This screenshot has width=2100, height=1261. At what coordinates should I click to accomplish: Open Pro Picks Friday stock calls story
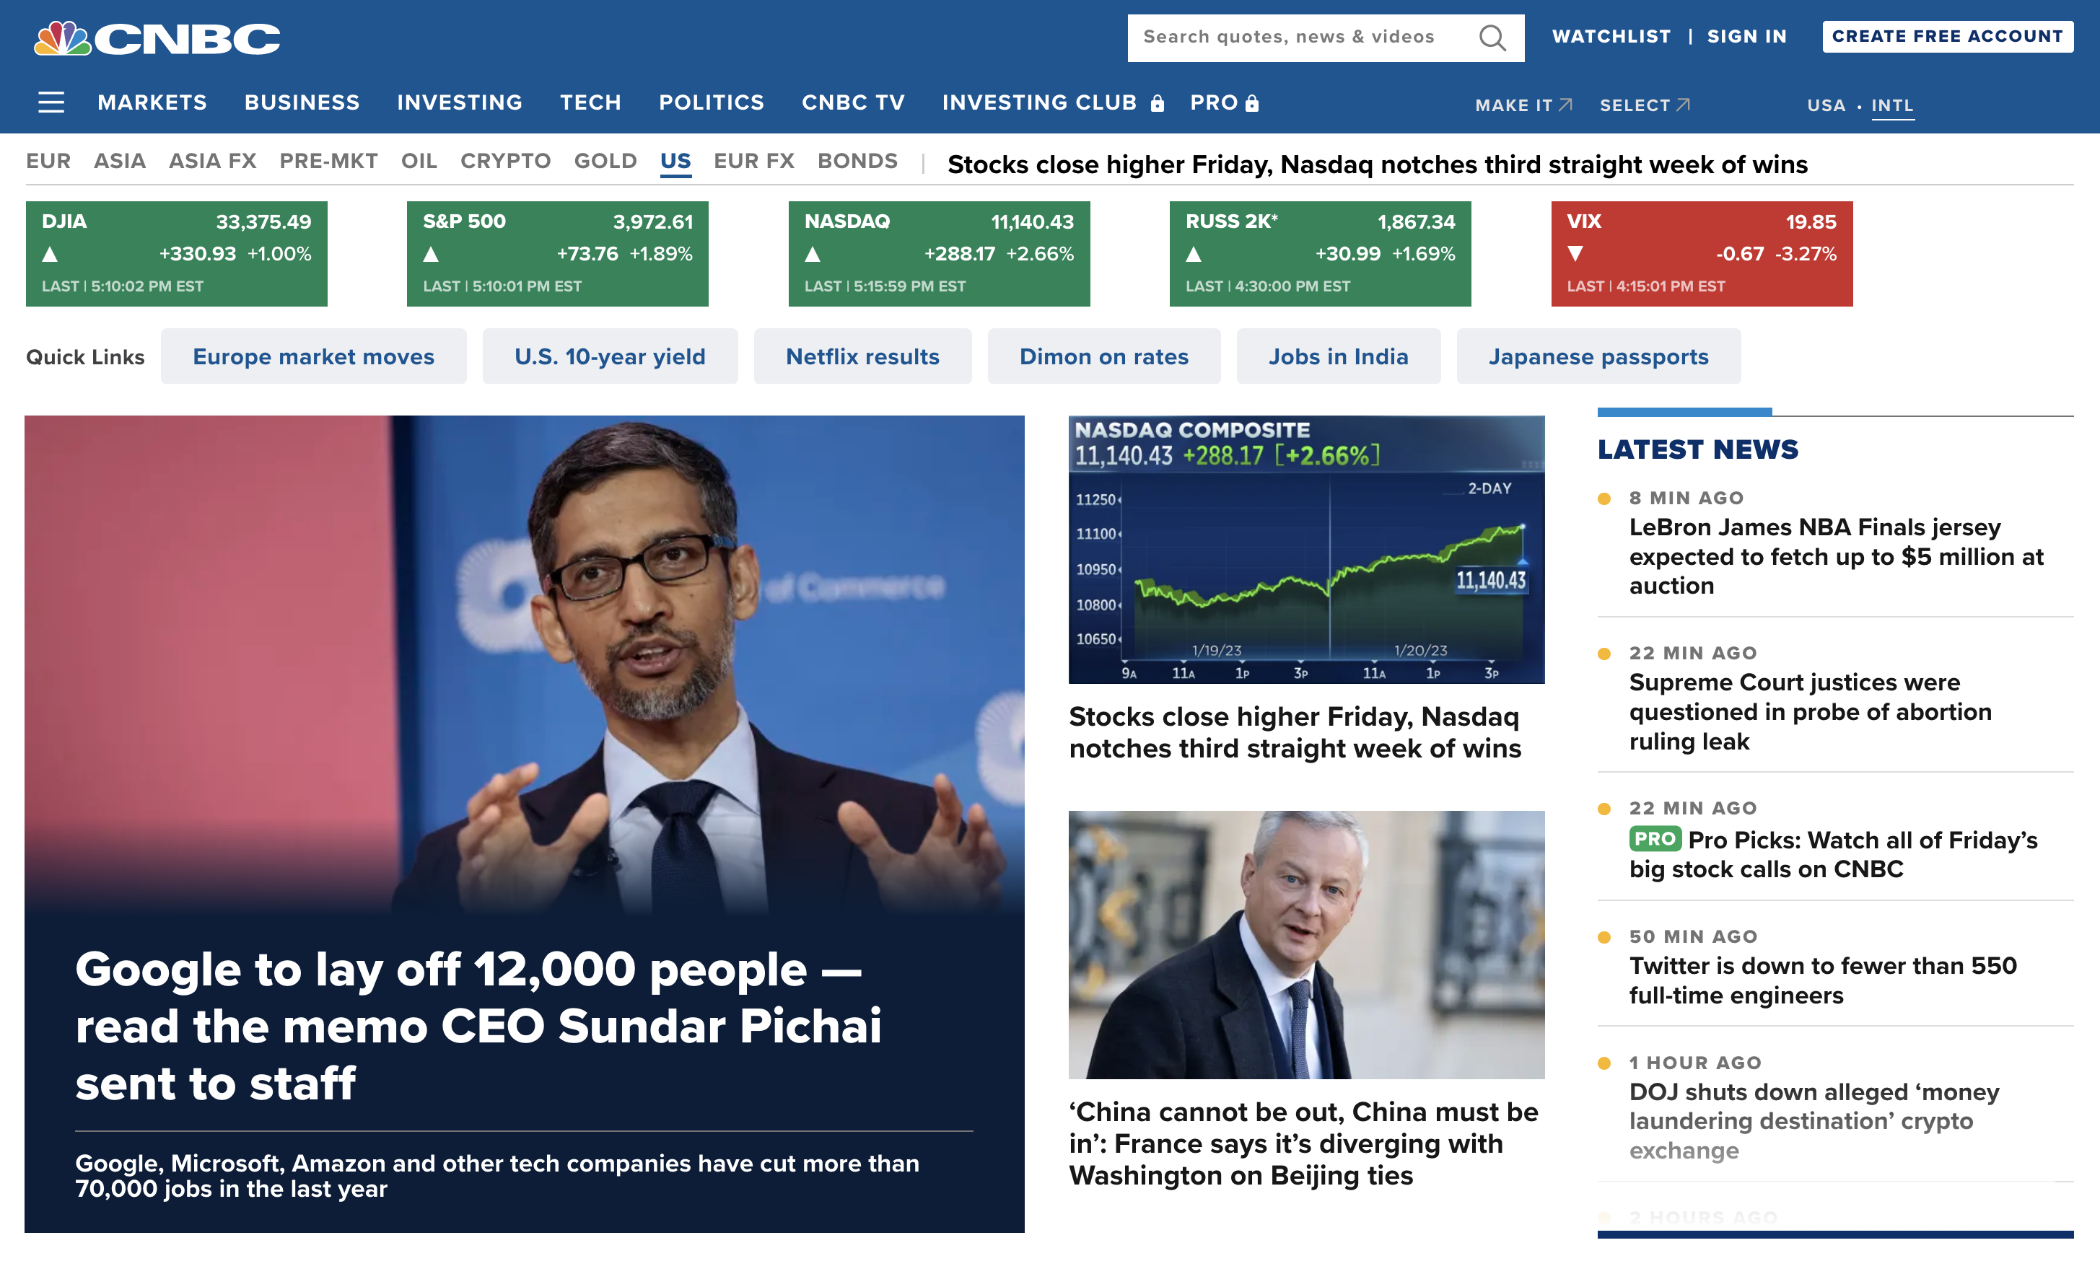point(1833,854)
